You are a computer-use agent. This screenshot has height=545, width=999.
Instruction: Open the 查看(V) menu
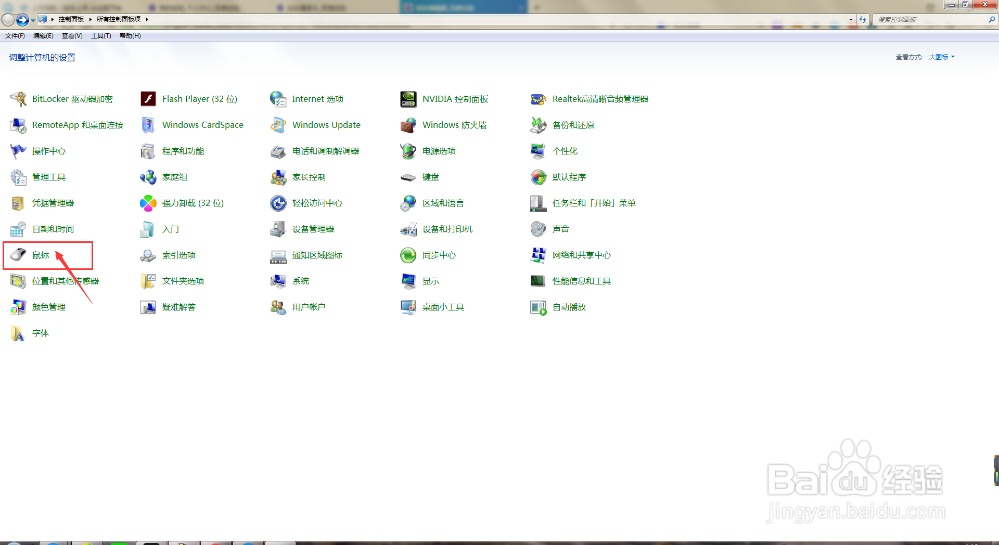(x=72, y=36)
